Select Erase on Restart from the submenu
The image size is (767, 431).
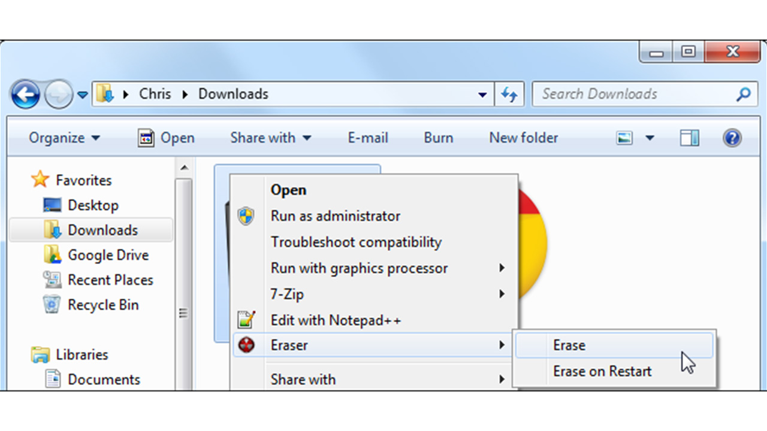tap(602, 371)
